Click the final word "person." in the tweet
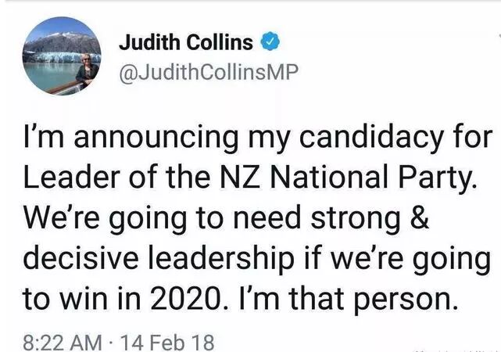Viewport: 501px width, 352px height. point(404,300)
